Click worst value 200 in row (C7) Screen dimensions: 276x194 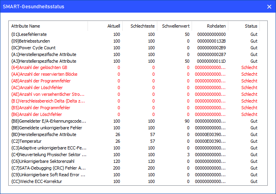pos(151,168)
